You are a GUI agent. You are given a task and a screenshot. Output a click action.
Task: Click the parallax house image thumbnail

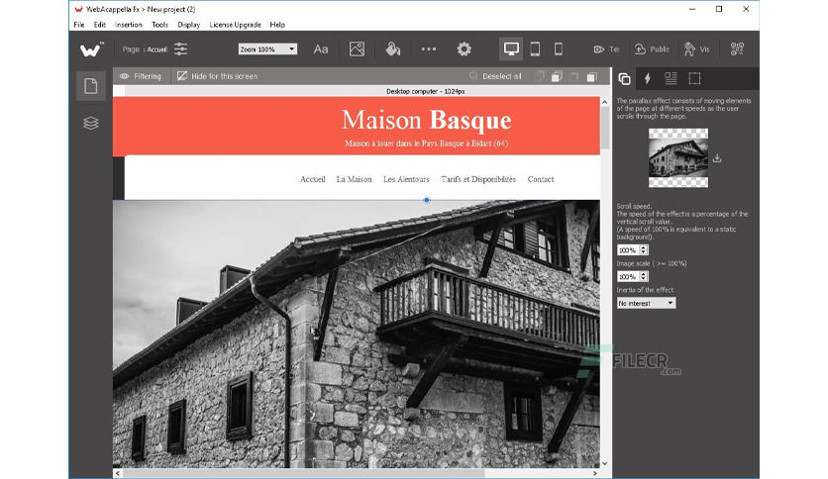click(x=678, y=157)
